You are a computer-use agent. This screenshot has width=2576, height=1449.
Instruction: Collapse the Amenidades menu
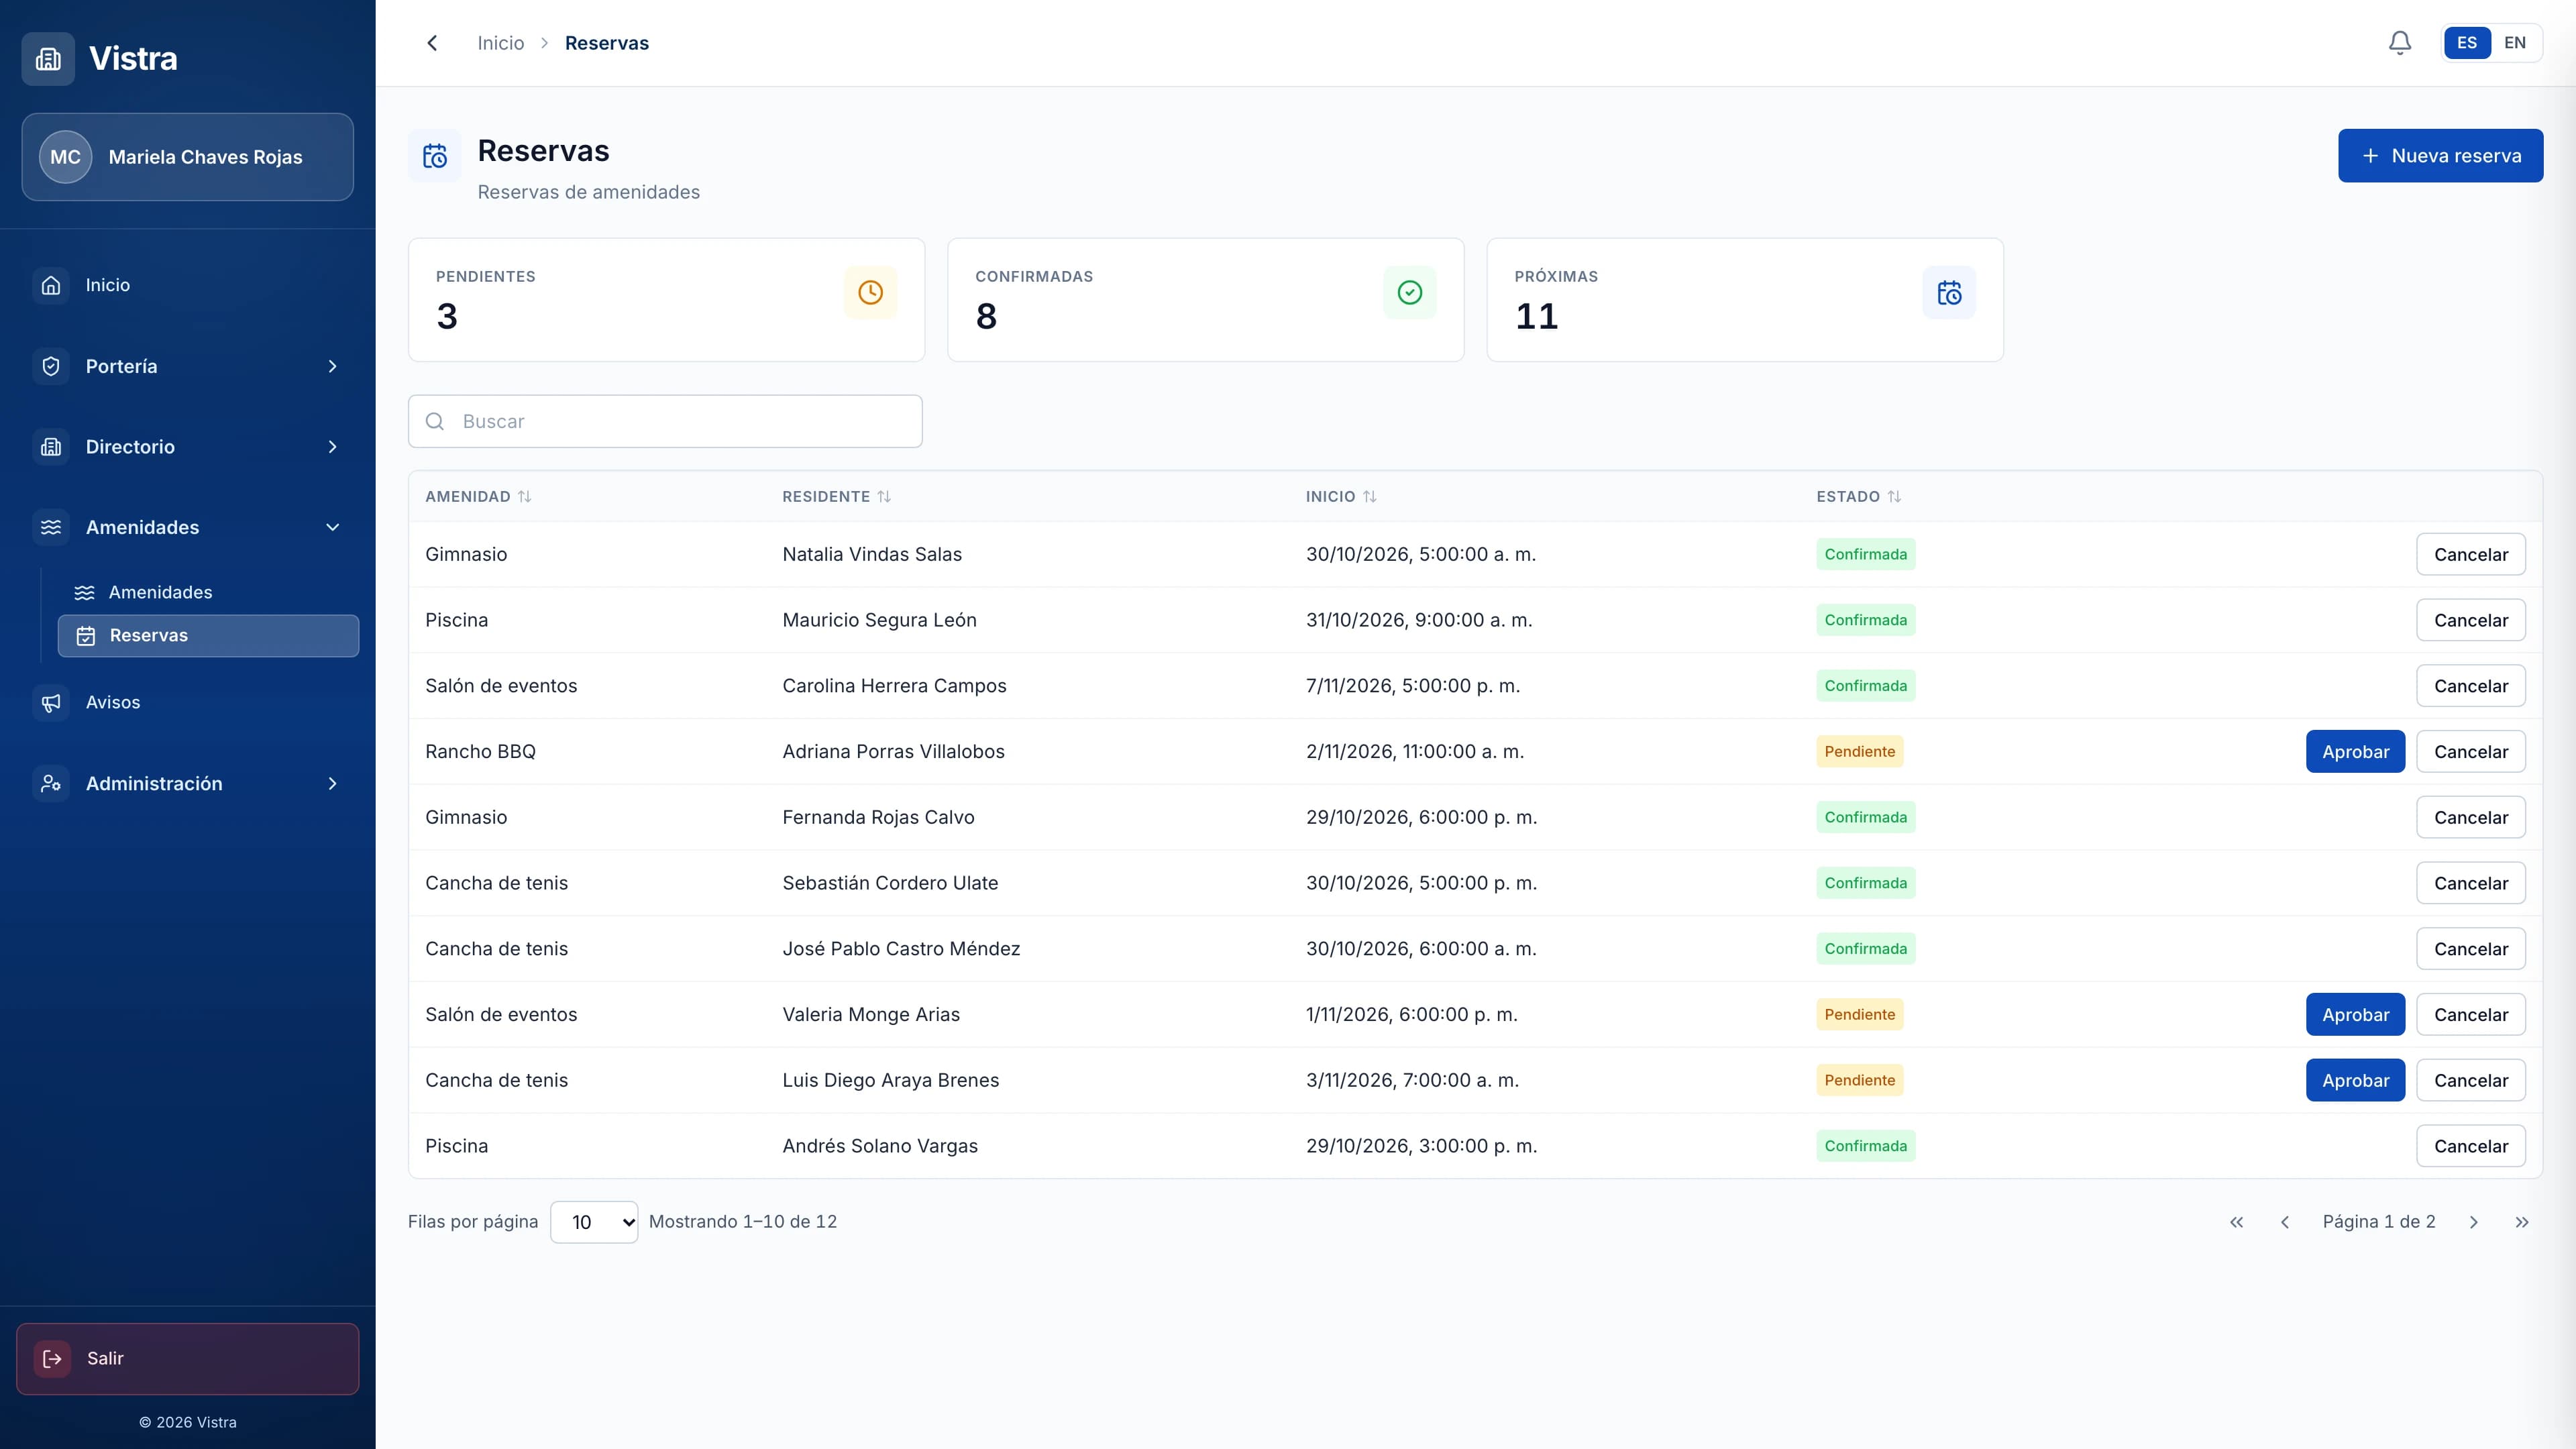point(188,527)
